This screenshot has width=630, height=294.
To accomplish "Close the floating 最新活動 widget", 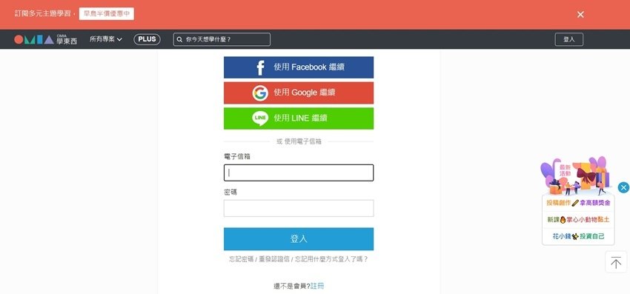I will point(623,187).
